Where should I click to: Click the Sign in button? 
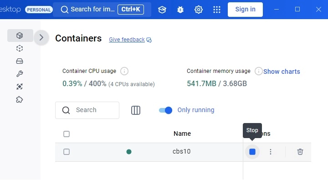point(245,10)
